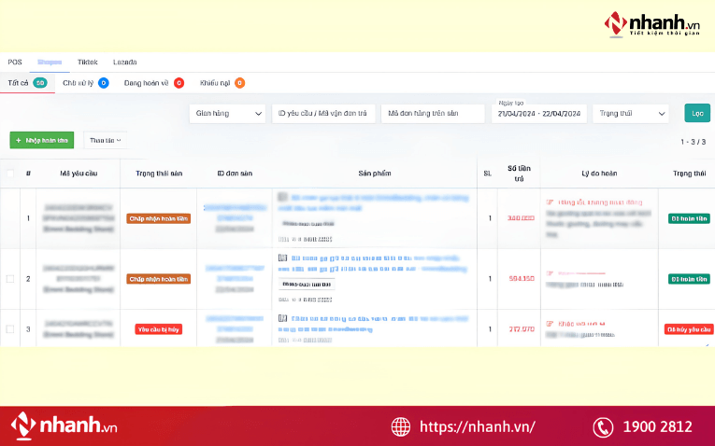715x446 pixels.
Task: Check the checkbox for row 2
Action: [x=10, y=279]
